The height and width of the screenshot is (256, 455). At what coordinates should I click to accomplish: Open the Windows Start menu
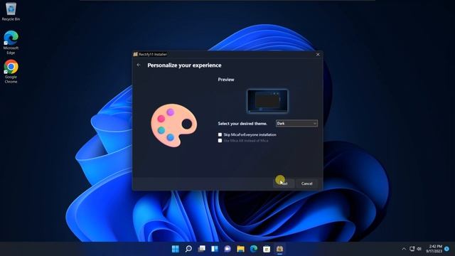click(176, 249)
